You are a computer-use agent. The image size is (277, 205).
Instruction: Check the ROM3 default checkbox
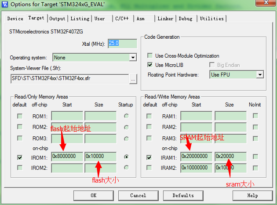(x=20, y=138)
